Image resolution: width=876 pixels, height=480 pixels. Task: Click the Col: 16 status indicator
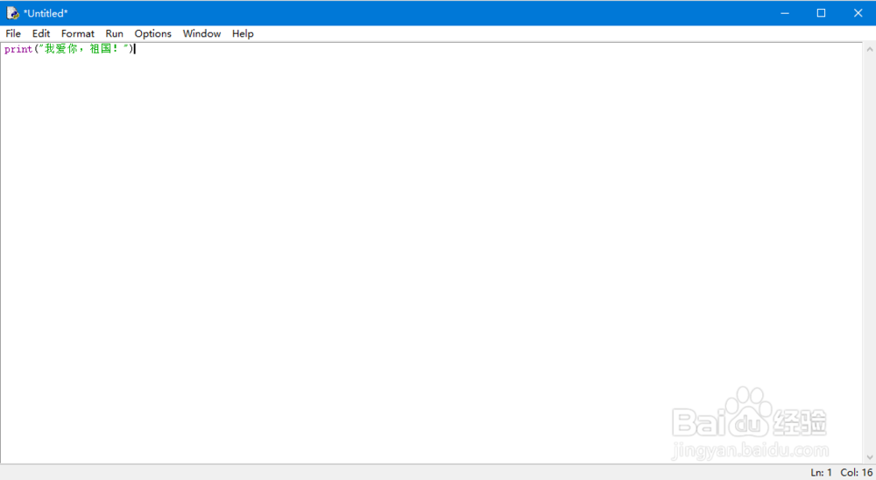[x=856, y=472]
